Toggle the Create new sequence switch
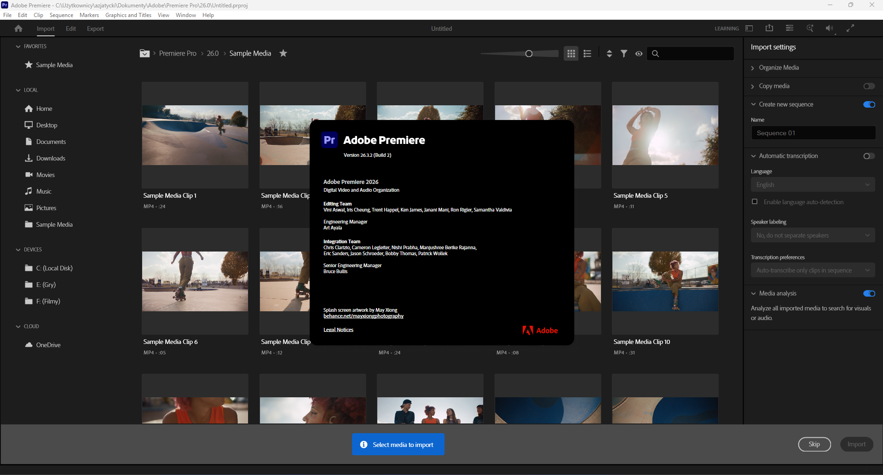 [869, 104]
